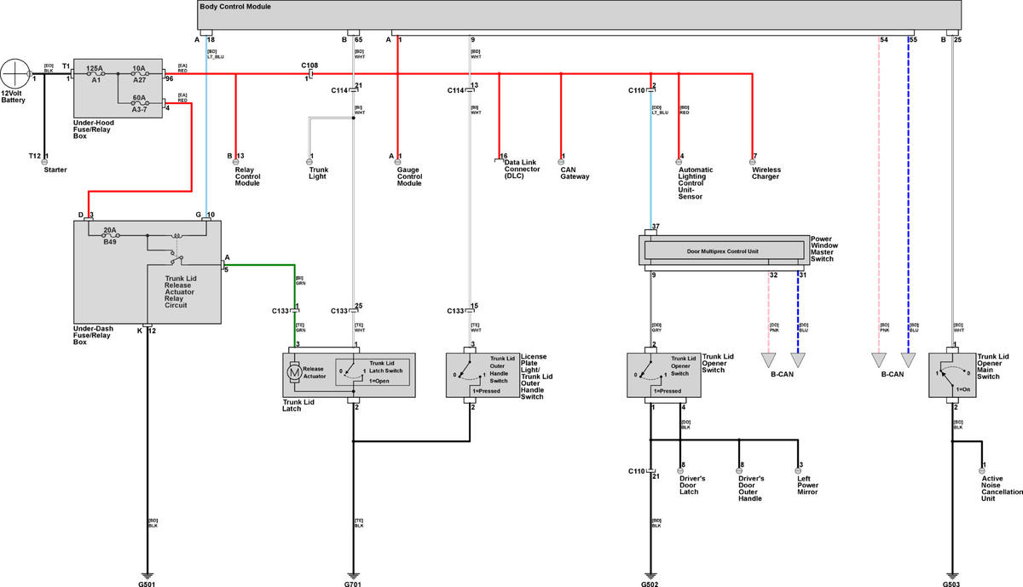Click the Driver's Door Outer Handle label
This screenshot has height=587, width=1023.
(753, 488)
